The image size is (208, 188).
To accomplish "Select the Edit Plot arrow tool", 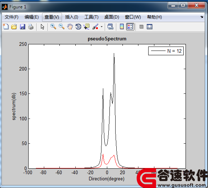I will (42, 27).
